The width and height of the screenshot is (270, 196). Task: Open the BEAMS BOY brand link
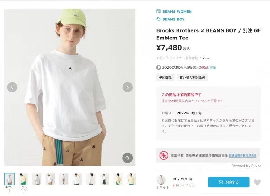[173, 19]
